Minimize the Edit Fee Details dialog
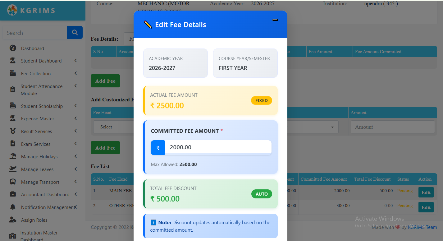The width and height of the screenshot is (443, 241). point(275,20)
